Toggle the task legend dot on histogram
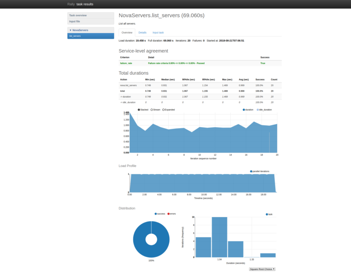 coord(267,214)
